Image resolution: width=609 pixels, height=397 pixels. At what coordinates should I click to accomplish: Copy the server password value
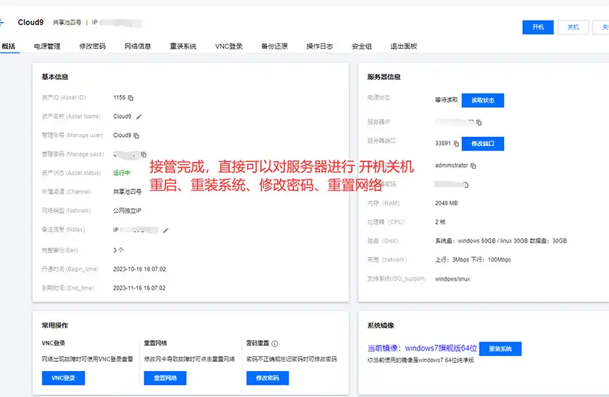[467, 184]
